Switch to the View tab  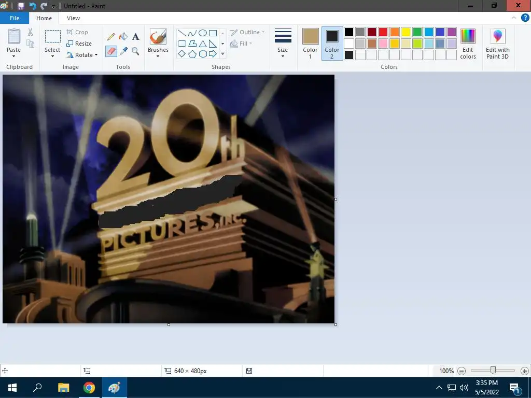click(x=73, y=18)
